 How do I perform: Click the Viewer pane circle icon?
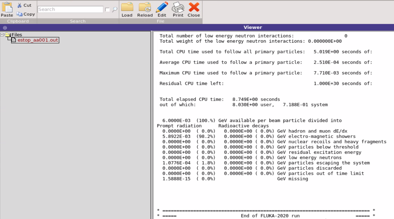(x=5, y=28)
